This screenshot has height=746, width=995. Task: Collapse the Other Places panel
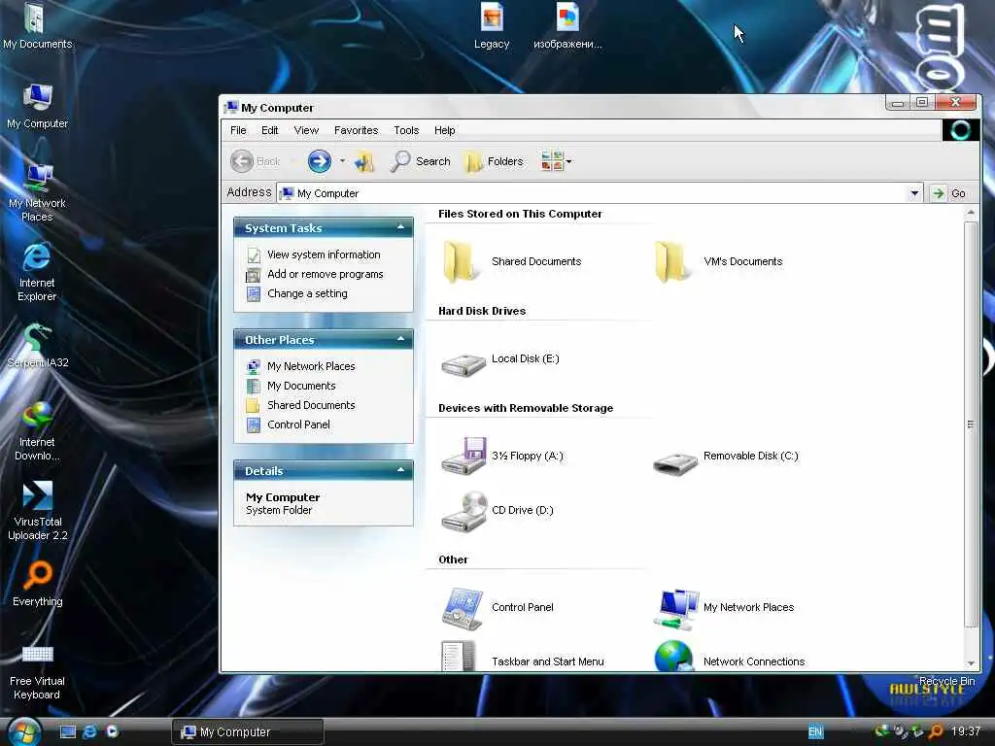click(x=400, y=339)
